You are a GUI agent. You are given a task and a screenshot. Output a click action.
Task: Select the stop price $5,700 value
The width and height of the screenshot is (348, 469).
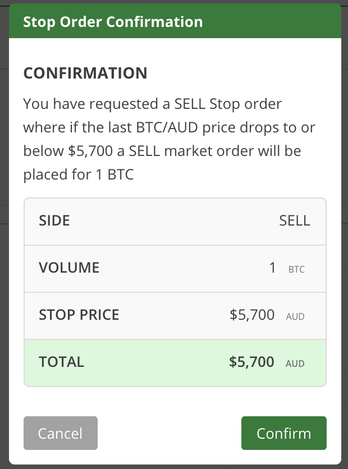[252, 315]
